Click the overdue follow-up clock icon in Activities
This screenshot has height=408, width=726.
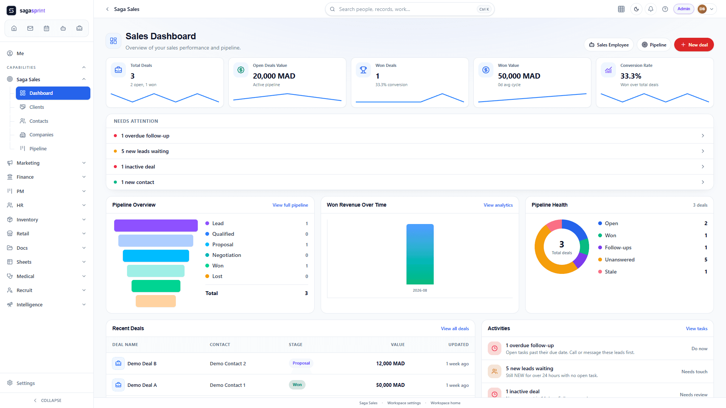click(x=495, y=348)
